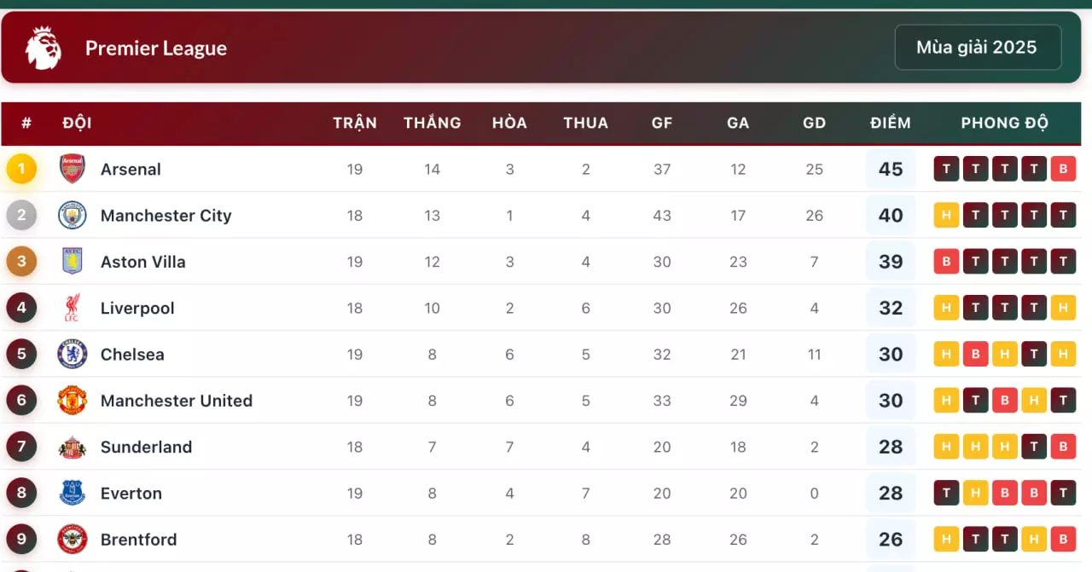Click the Everton club crest

pyautogui.click(x=73, y=493)
